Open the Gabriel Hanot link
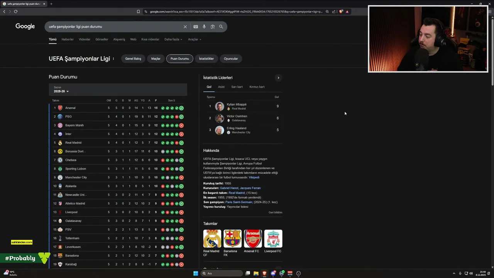Screen dimensions: 494x278 click(229, 188)
